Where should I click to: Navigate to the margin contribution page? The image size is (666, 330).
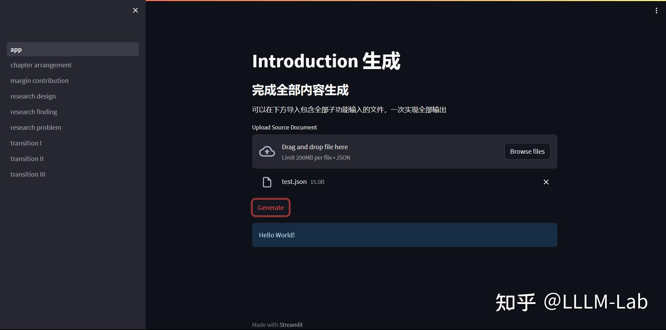tap(39, 81)
